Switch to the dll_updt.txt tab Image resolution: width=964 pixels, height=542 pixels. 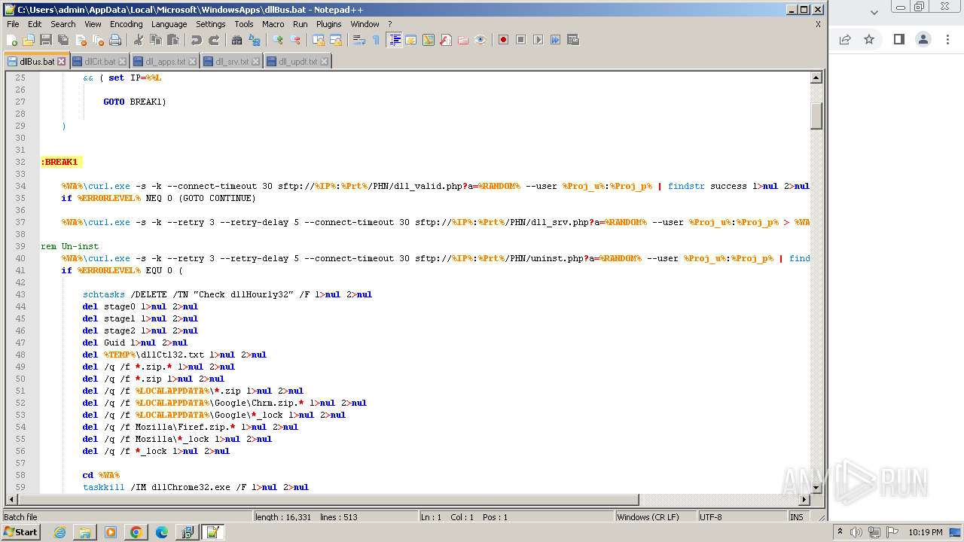[297, 62]
